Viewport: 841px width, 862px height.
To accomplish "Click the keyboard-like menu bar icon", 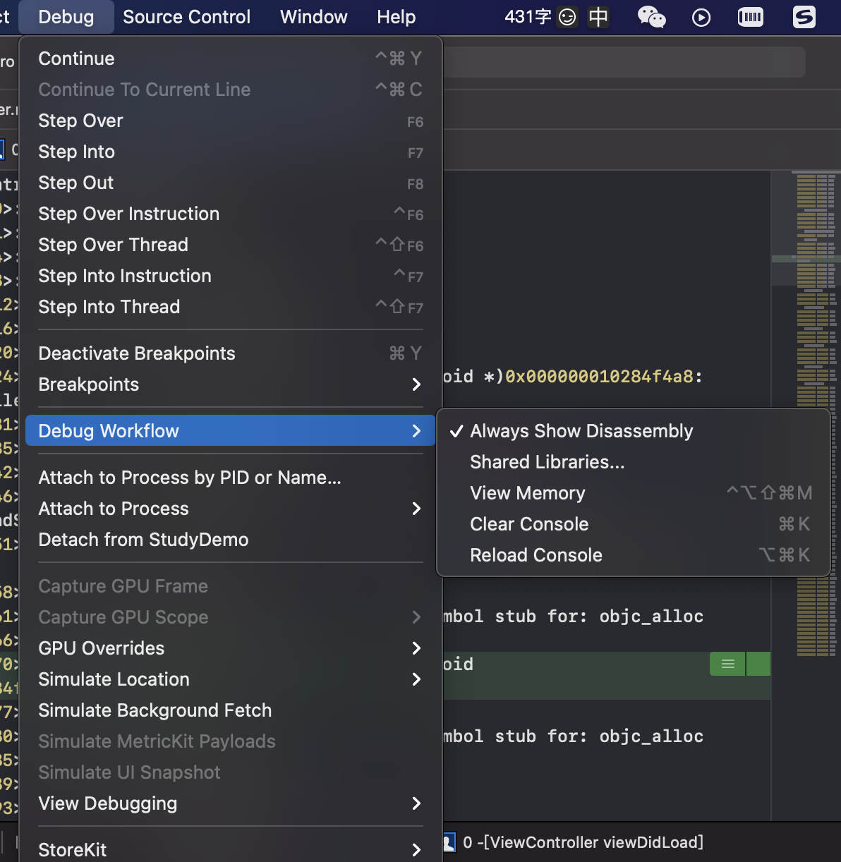I will (750, 17).
